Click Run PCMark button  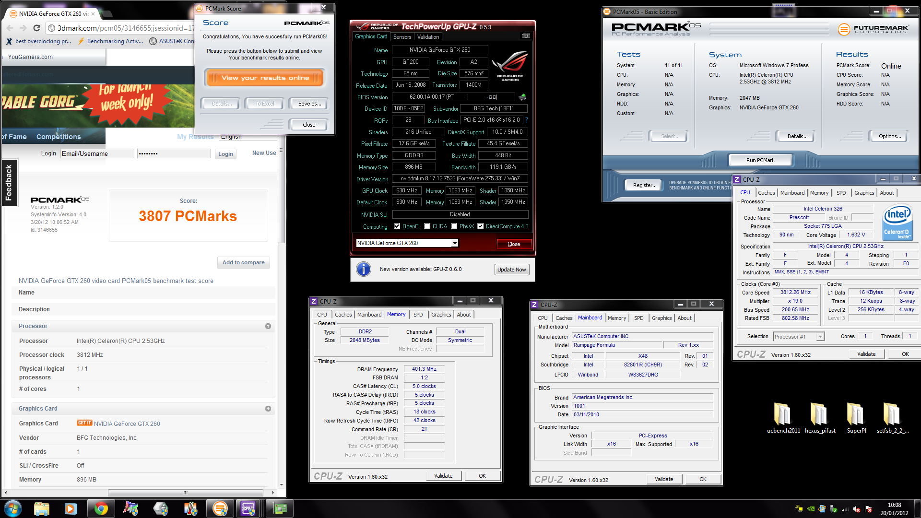(x=760, y=160)
